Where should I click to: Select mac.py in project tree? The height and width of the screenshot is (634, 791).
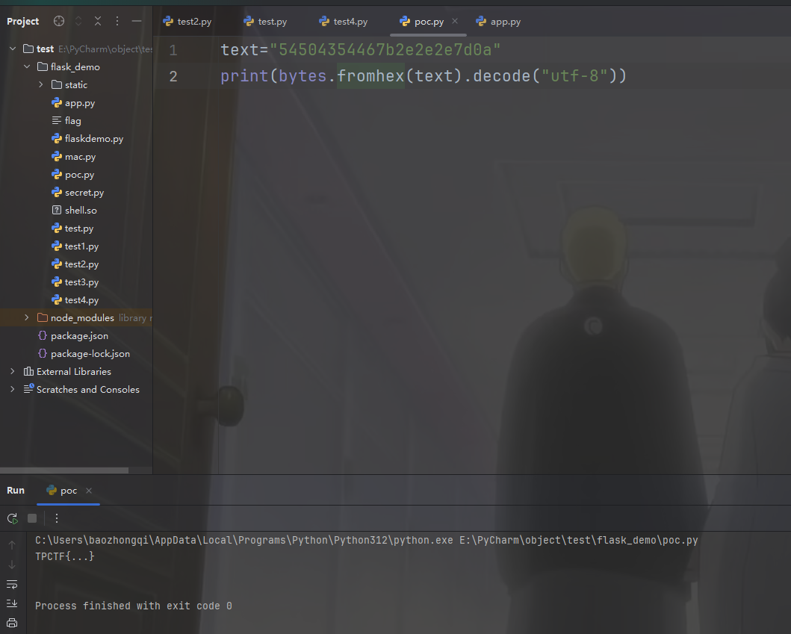coord(80,157)
